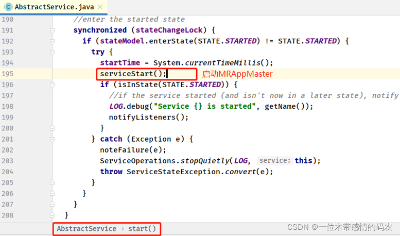Click the start() breadcrumb item

tap(142, 229)
